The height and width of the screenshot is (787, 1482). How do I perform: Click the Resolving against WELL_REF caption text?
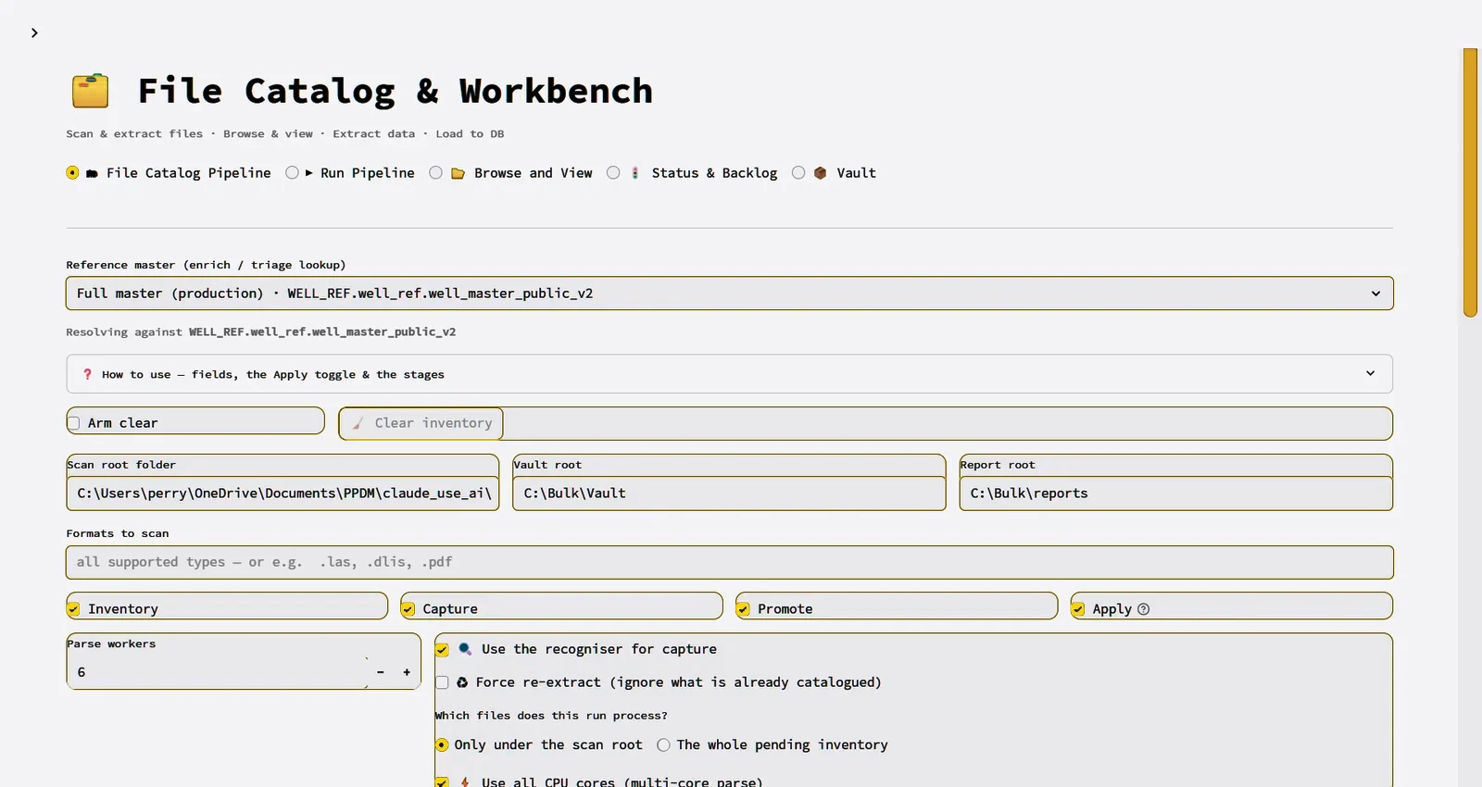pyautogui.click(x=260, y=331)
